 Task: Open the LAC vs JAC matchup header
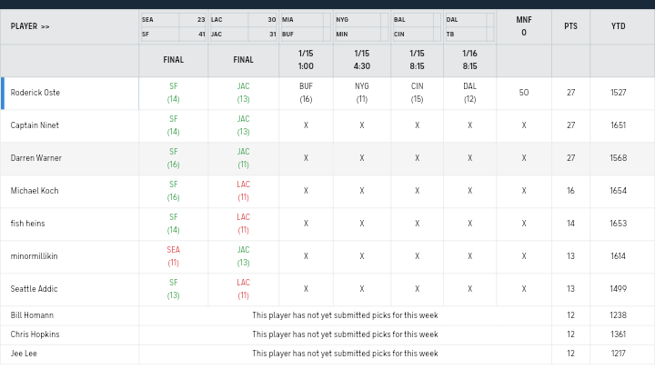pyautogui.click(x=243, y=26)
